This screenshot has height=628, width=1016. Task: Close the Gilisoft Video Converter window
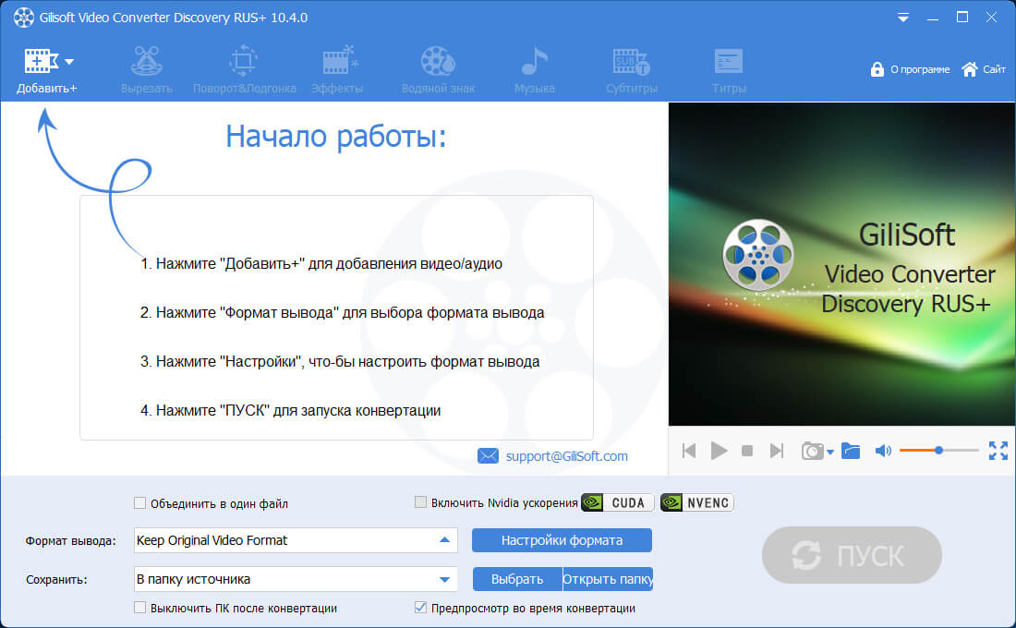coord(991,18)
